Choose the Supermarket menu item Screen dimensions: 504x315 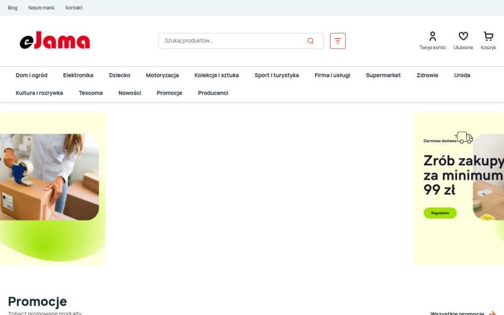point(383,75)
